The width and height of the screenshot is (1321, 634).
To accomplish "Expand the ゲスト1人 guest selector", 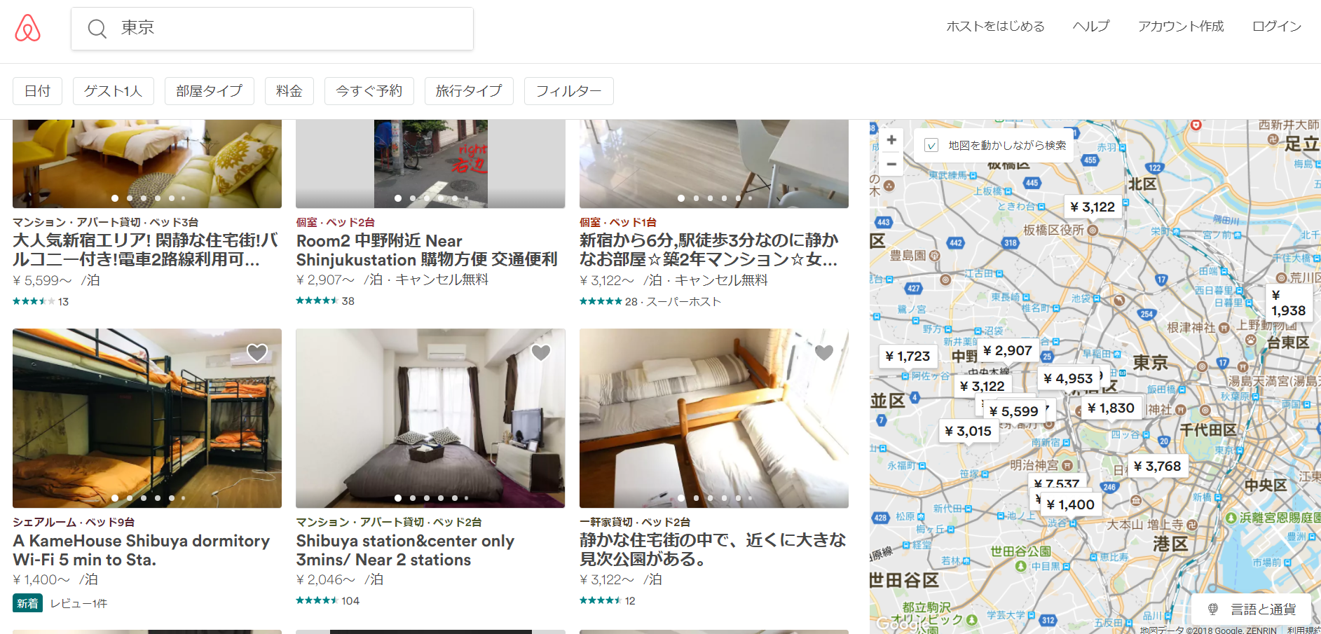I will click(x=113, y=91).
